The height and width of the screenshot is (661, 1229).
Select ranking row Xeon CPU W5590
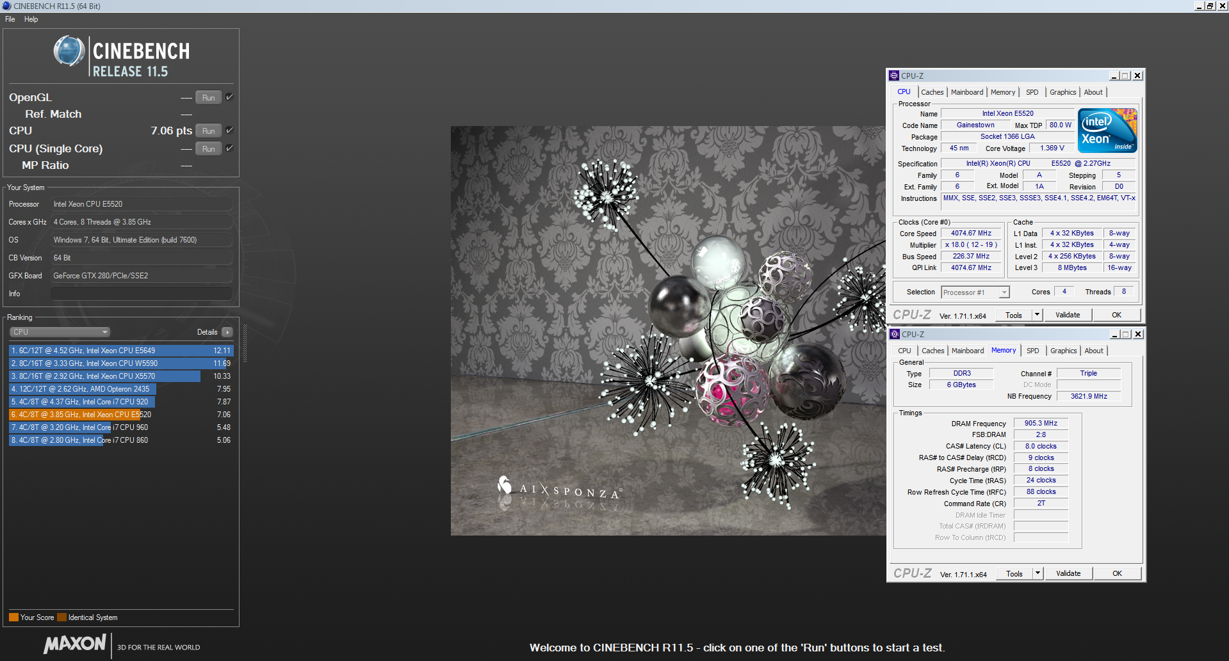(121, 363)
